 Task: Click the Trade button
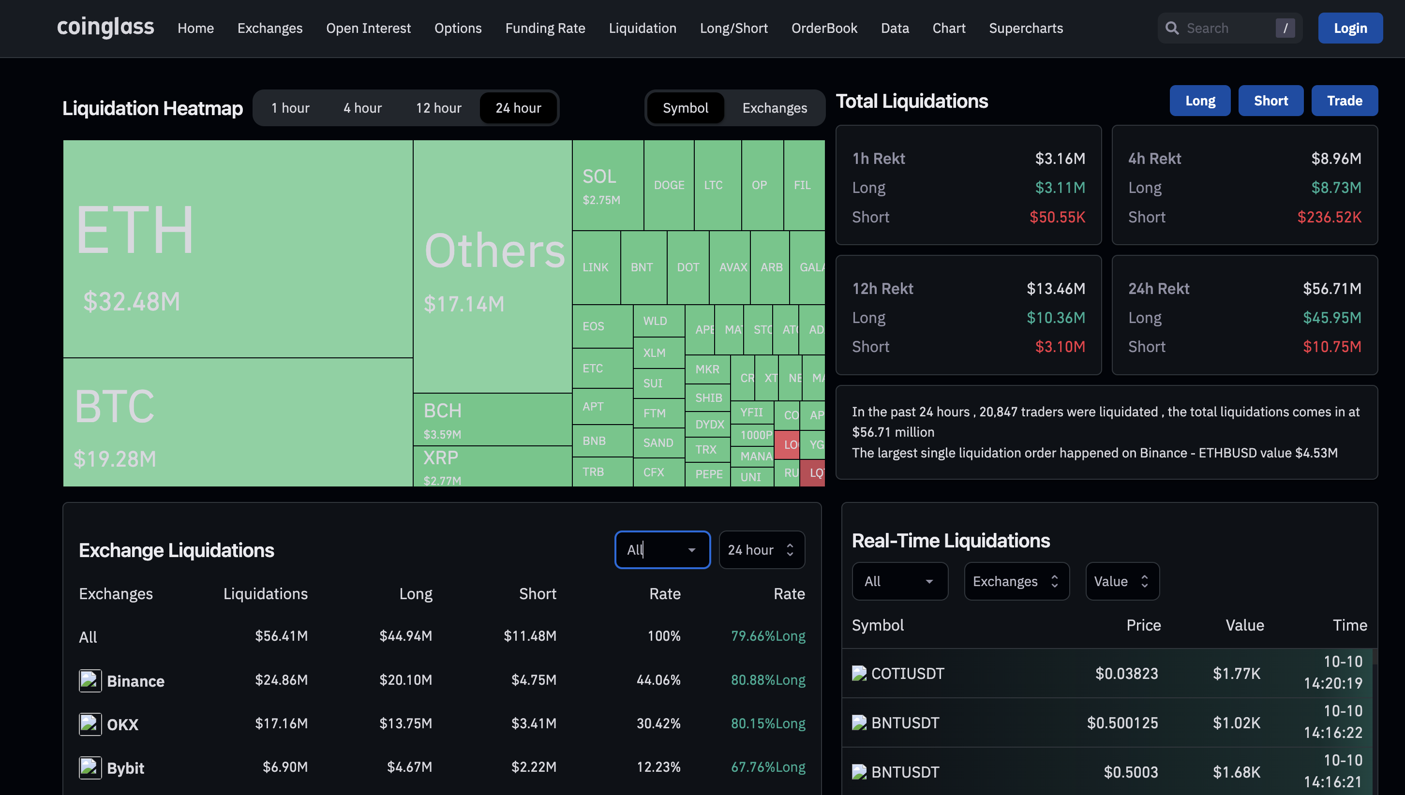click(1345, 100)
